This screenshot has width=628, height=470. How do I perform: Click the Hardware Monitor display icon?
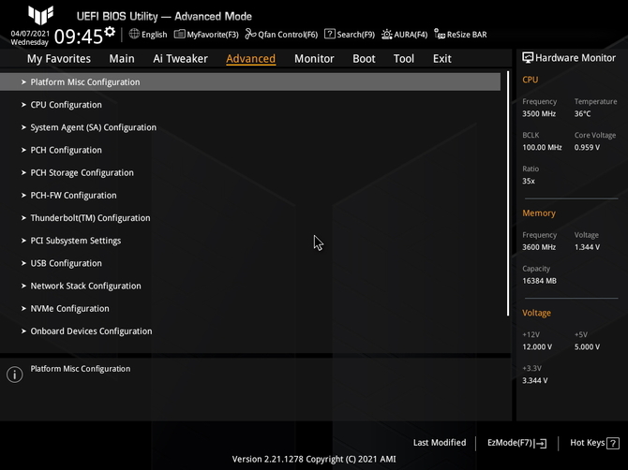click(528, 58)
